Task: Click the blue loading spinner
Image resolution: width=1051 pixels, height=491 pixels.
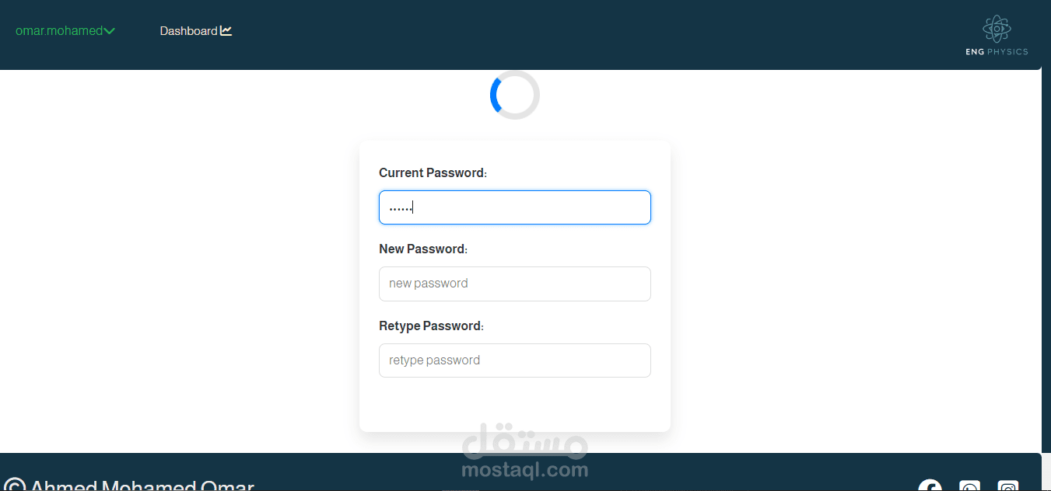Action: [x=515, y=95]
